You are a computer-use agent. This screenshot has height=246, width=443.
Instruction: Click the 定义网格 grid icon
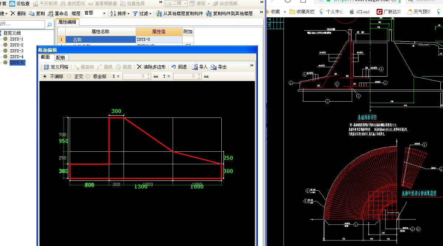click(x=46, y=67)
